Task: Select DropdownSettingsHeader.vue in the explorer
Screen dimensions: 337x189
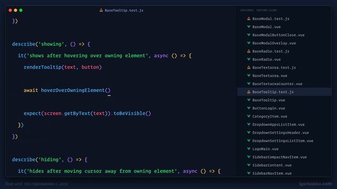Action: click(281, 133)
